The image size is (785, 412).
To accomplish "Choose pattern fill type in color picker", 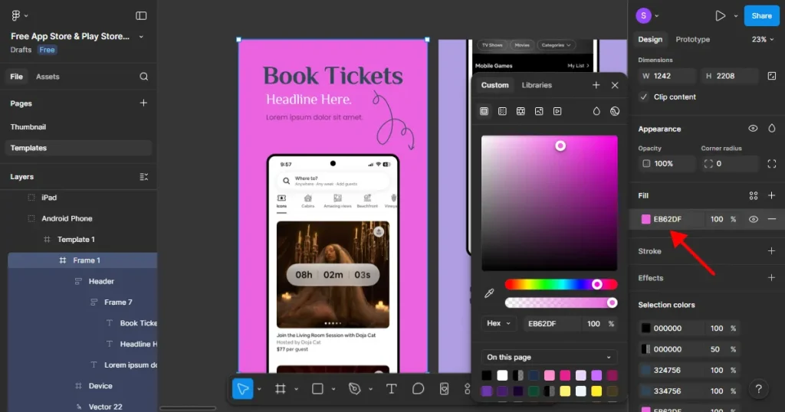I will [x=521, y=111].
